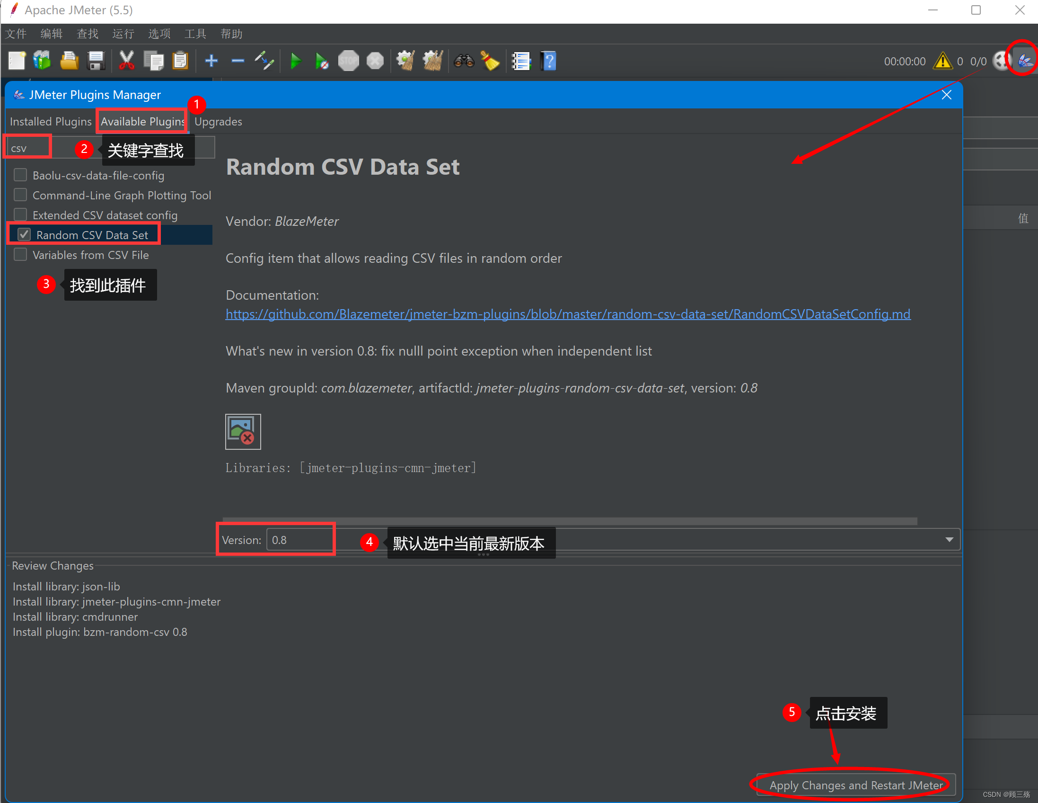Click the Reset search broom icon

tap(490, 61)
